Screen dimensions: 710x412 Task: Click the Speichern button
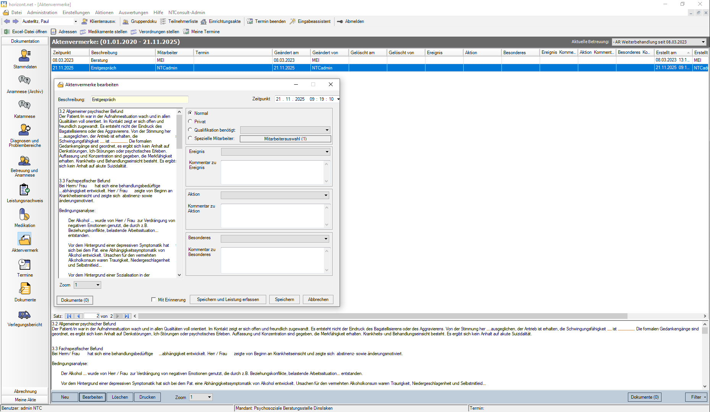point(284,299)
